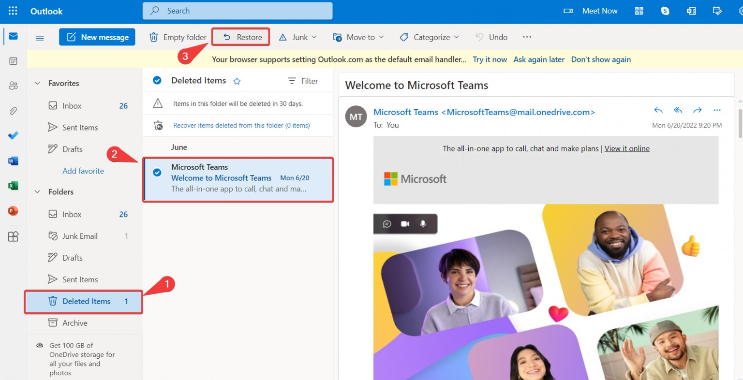Select all messages in Deleted Items
Image resolution: width=743 pixels, height=380 pixels.
click(x=157, y=81)
